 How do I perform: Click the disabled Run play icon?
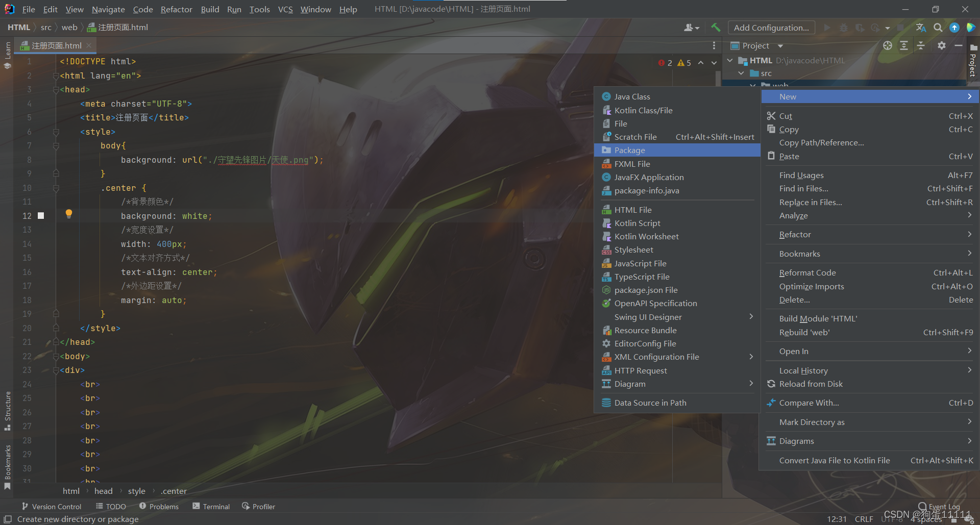pos(827,28)
